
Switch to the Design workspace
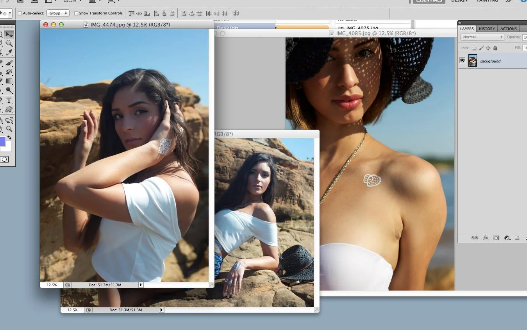459,1
